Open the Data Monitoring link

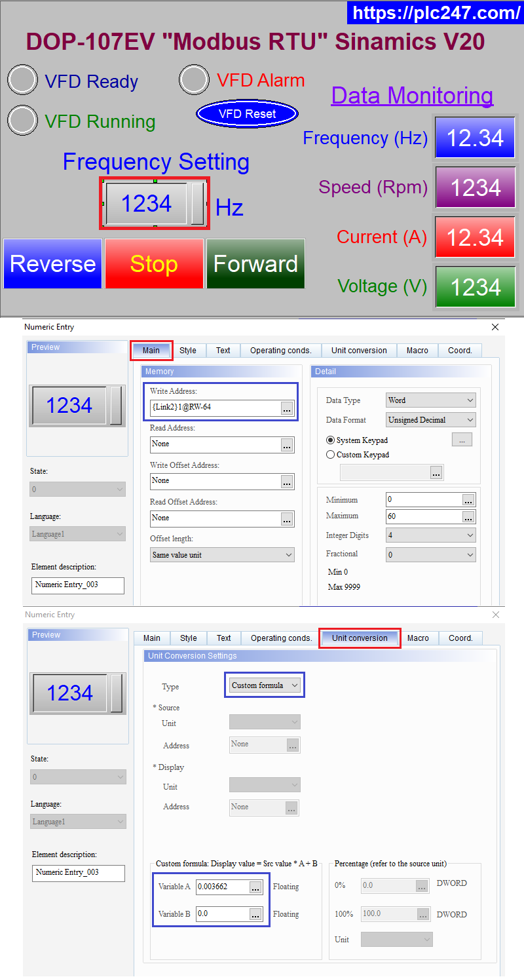pyautogui.click(x=412, y=95)
